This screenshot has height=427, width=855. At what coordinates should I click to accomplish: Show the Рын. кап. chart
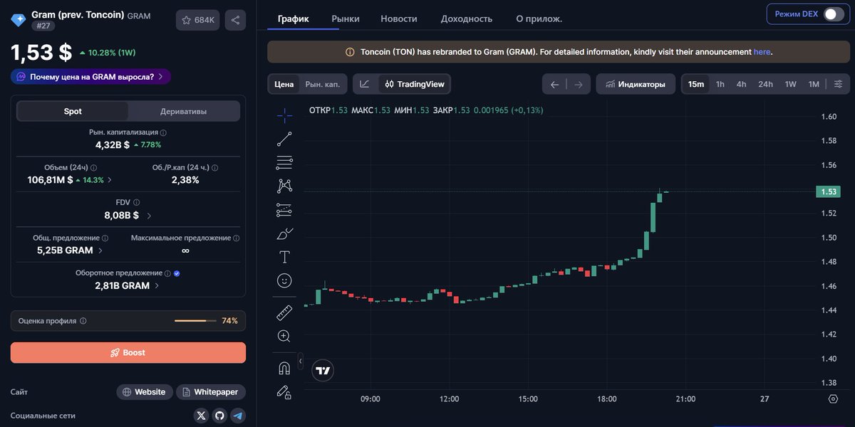click(323, 84)
